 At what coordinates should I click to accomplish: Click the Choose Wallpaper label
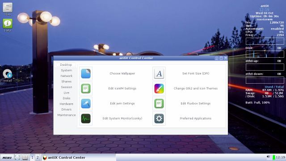coord(122,73)
